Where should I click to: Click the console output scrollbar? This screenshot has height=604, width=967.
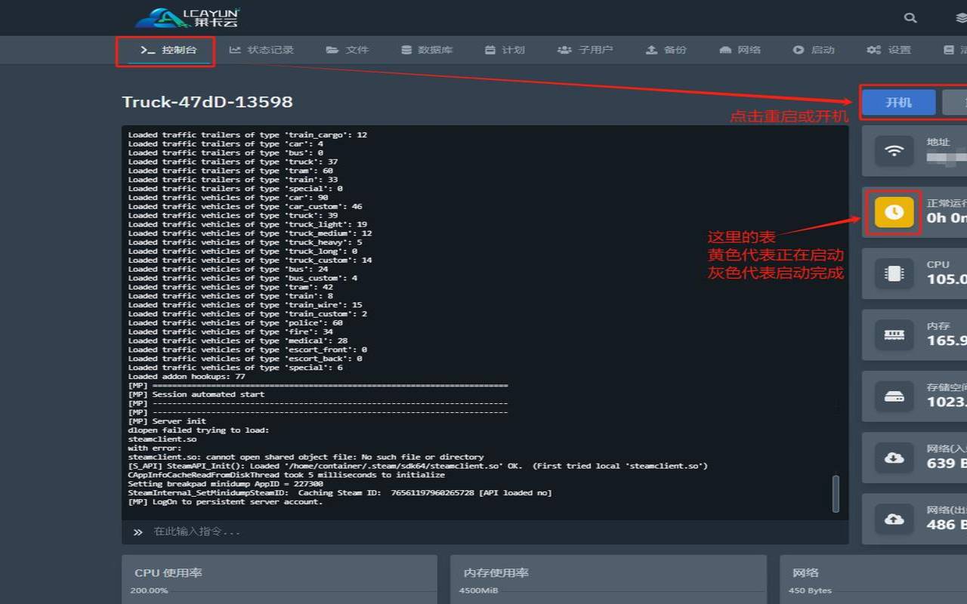(x=835, y=494)
